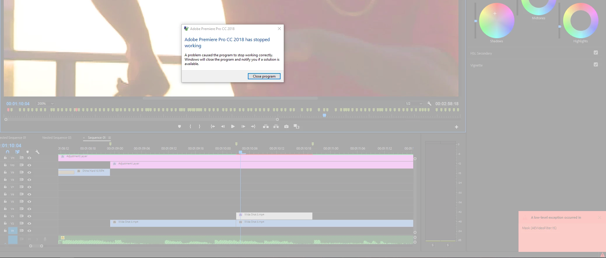This screenshot has width=606, height=258.
Task: Click the Go to In button
Action: [213, 127]
